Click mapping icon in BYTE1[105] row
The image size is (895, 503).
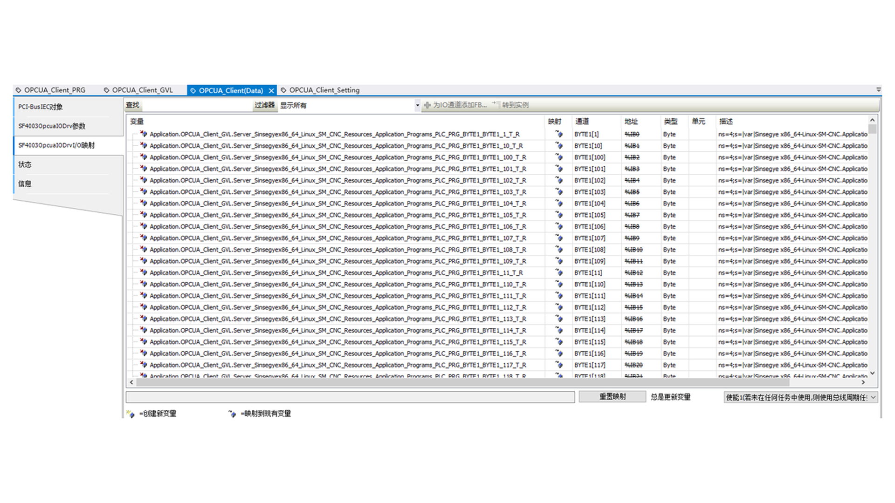(x=558, y=215)
